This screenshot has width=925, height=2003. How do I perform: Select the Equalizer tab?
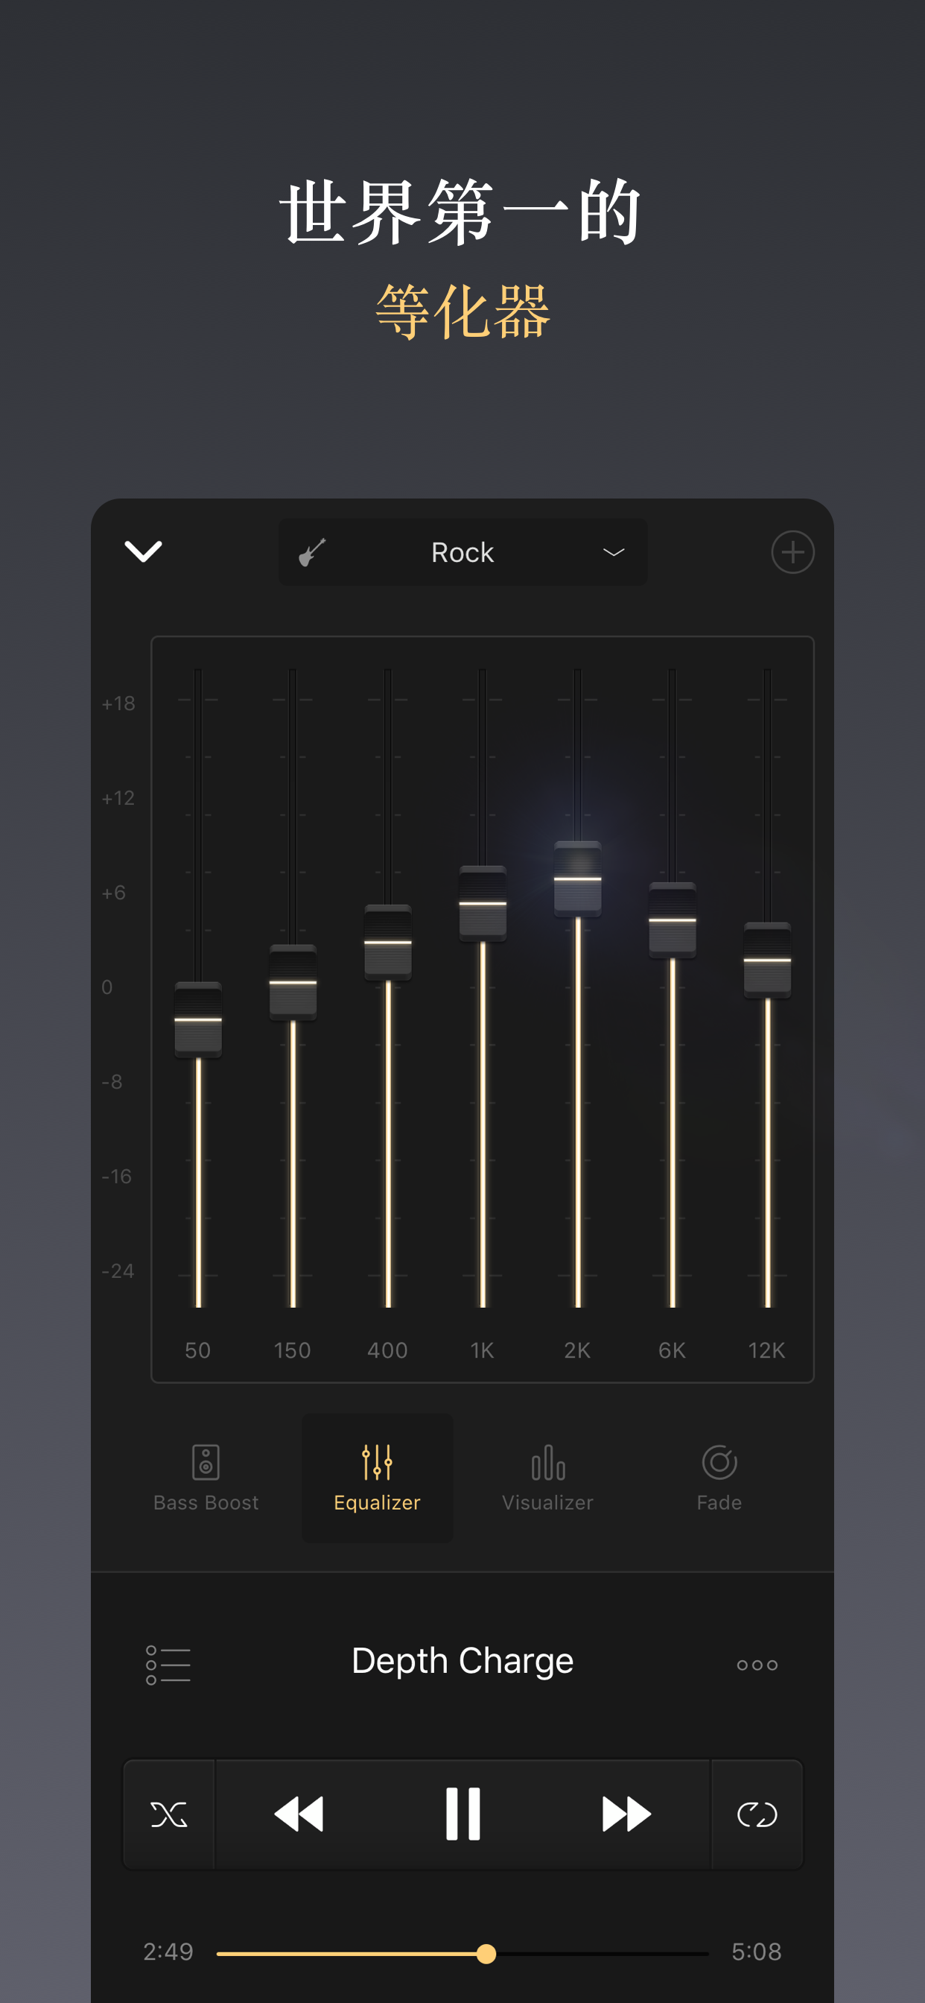tap(377, 1478)
